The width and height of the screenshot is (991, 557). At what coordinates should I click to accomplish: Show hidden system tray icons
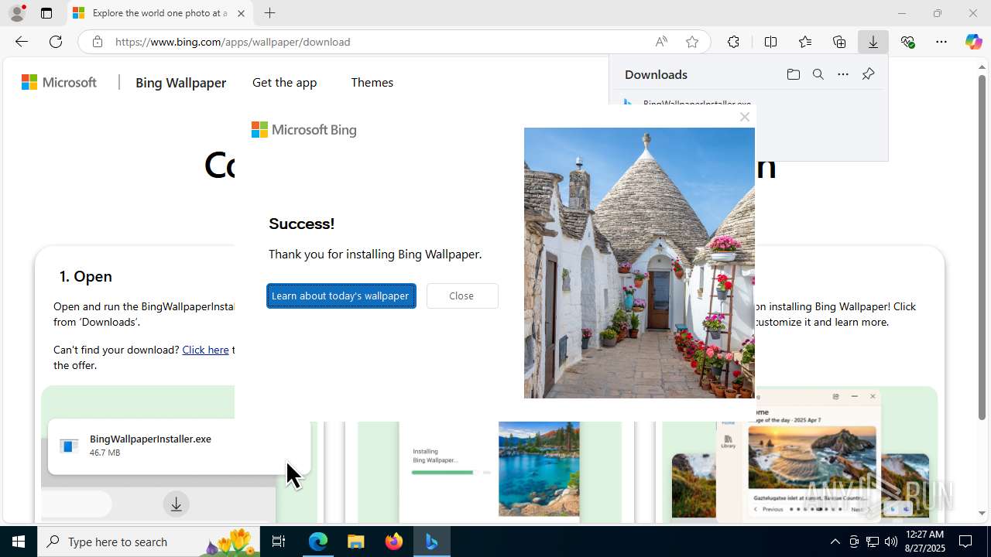click(x=835, y=542)
